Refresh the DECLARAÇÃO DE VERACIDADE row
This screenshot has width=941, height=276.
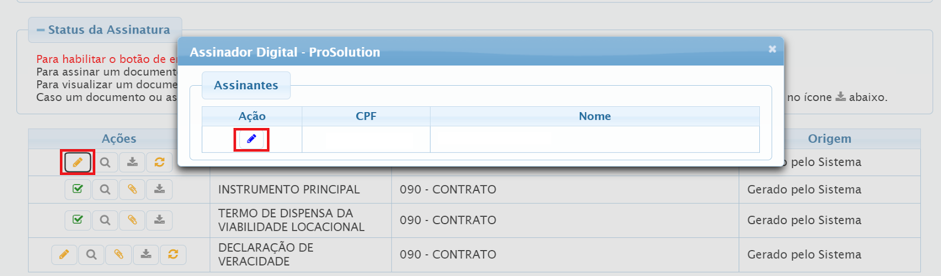point(173,254)
